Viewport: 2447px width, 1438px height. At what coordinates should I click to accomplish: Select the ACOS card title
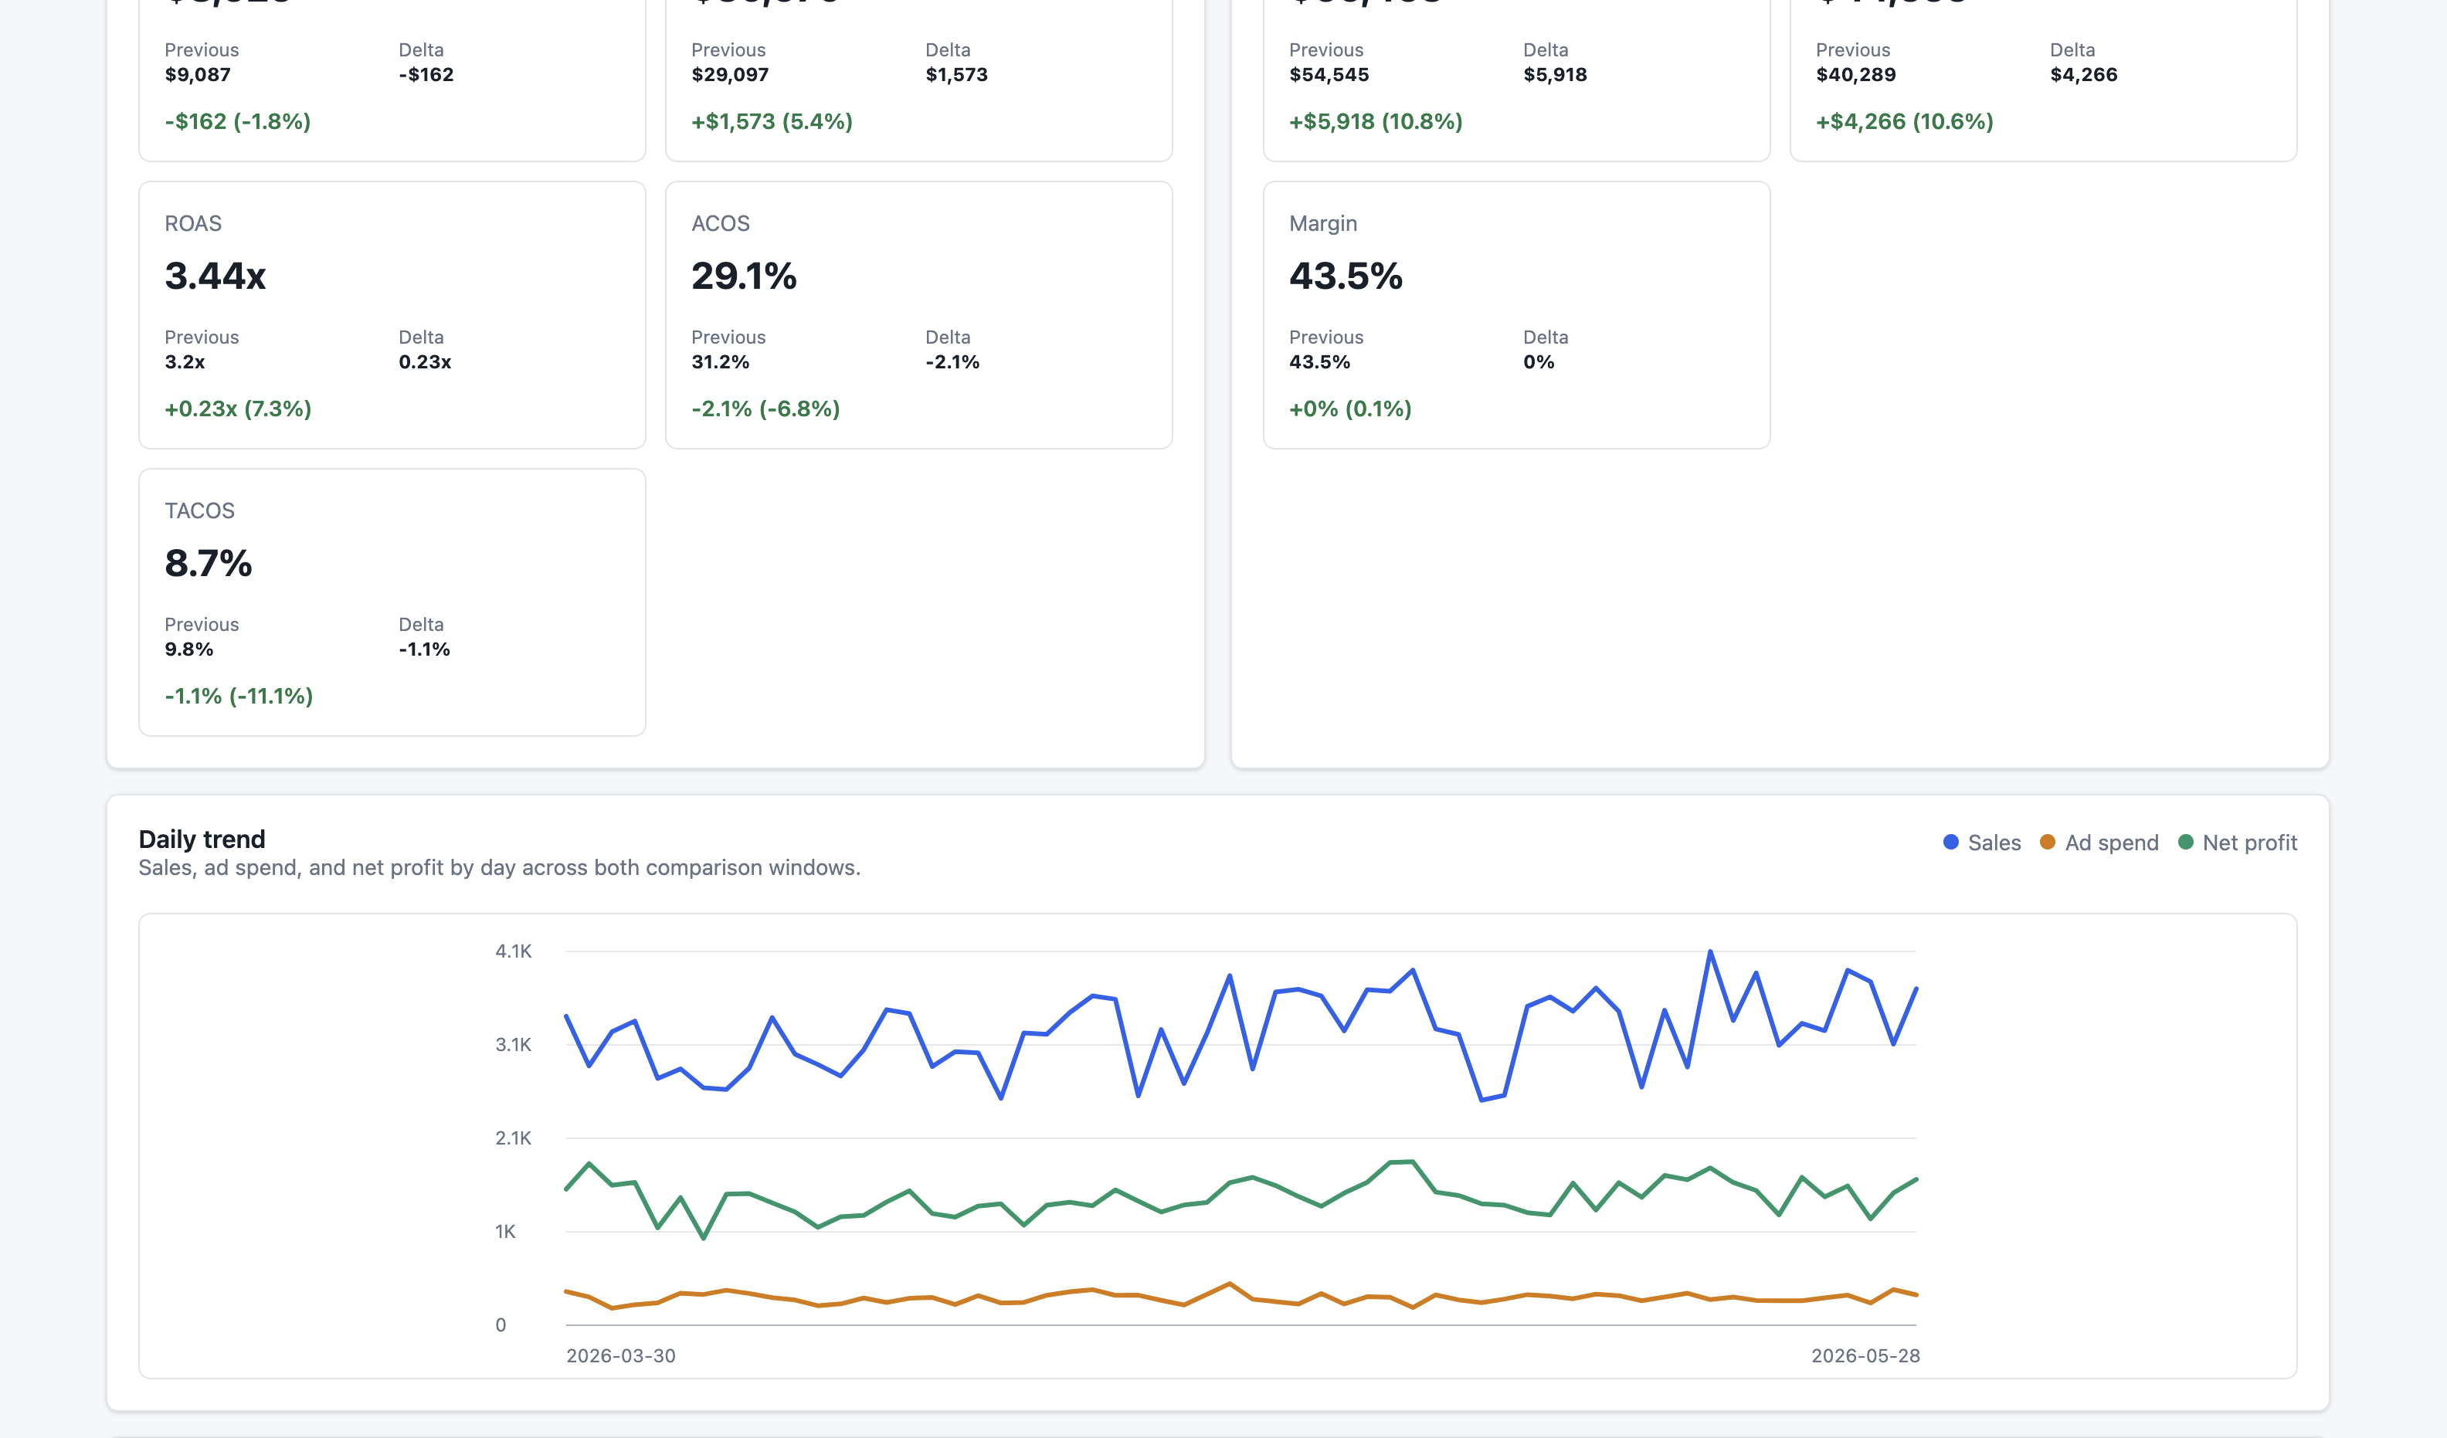pyautogui.click(x=721, y=223)
